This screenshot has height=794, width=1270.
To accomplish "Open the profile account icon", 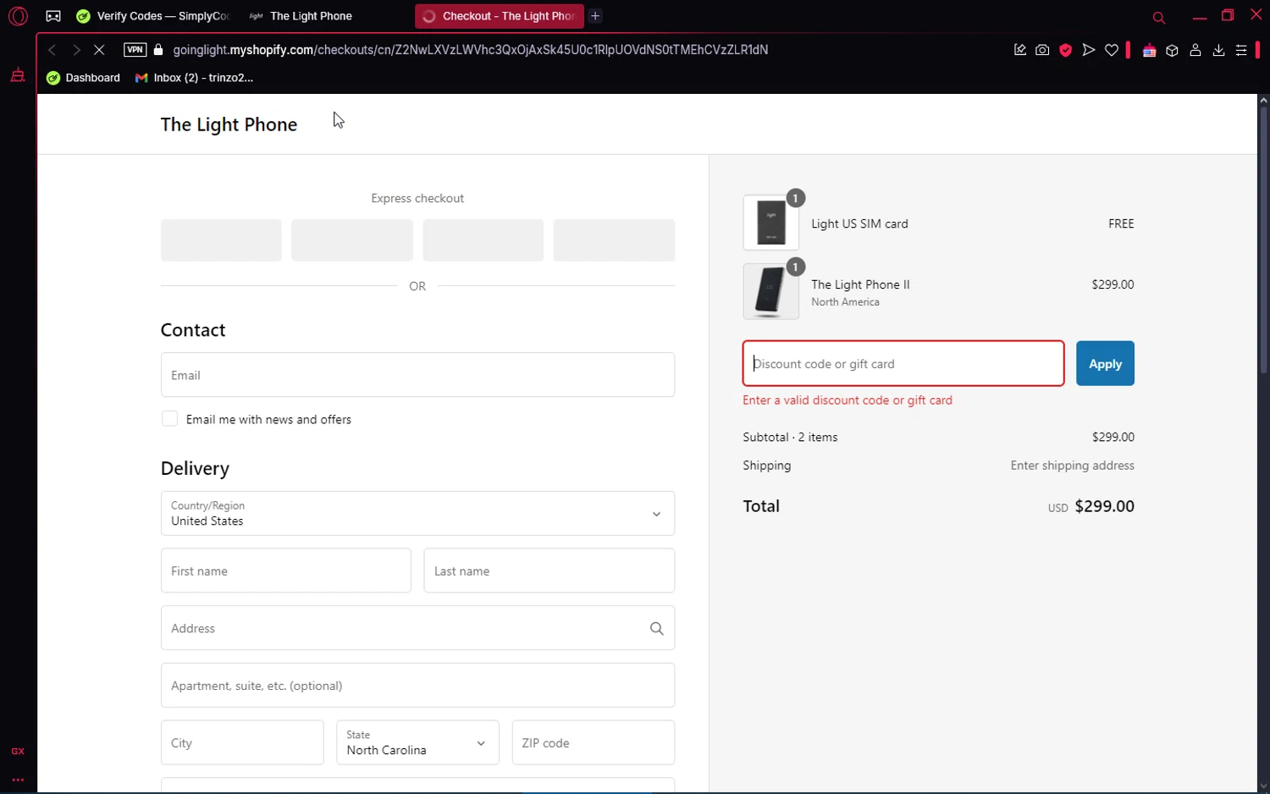I will coord(1195,50).
